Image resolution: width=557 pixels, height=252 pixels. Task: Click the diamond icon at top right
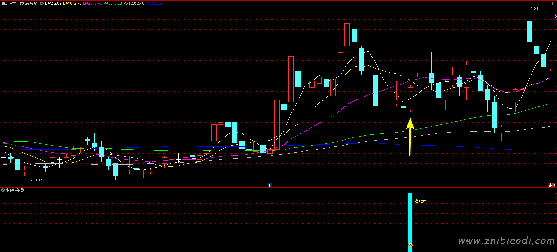pos(546,3)
